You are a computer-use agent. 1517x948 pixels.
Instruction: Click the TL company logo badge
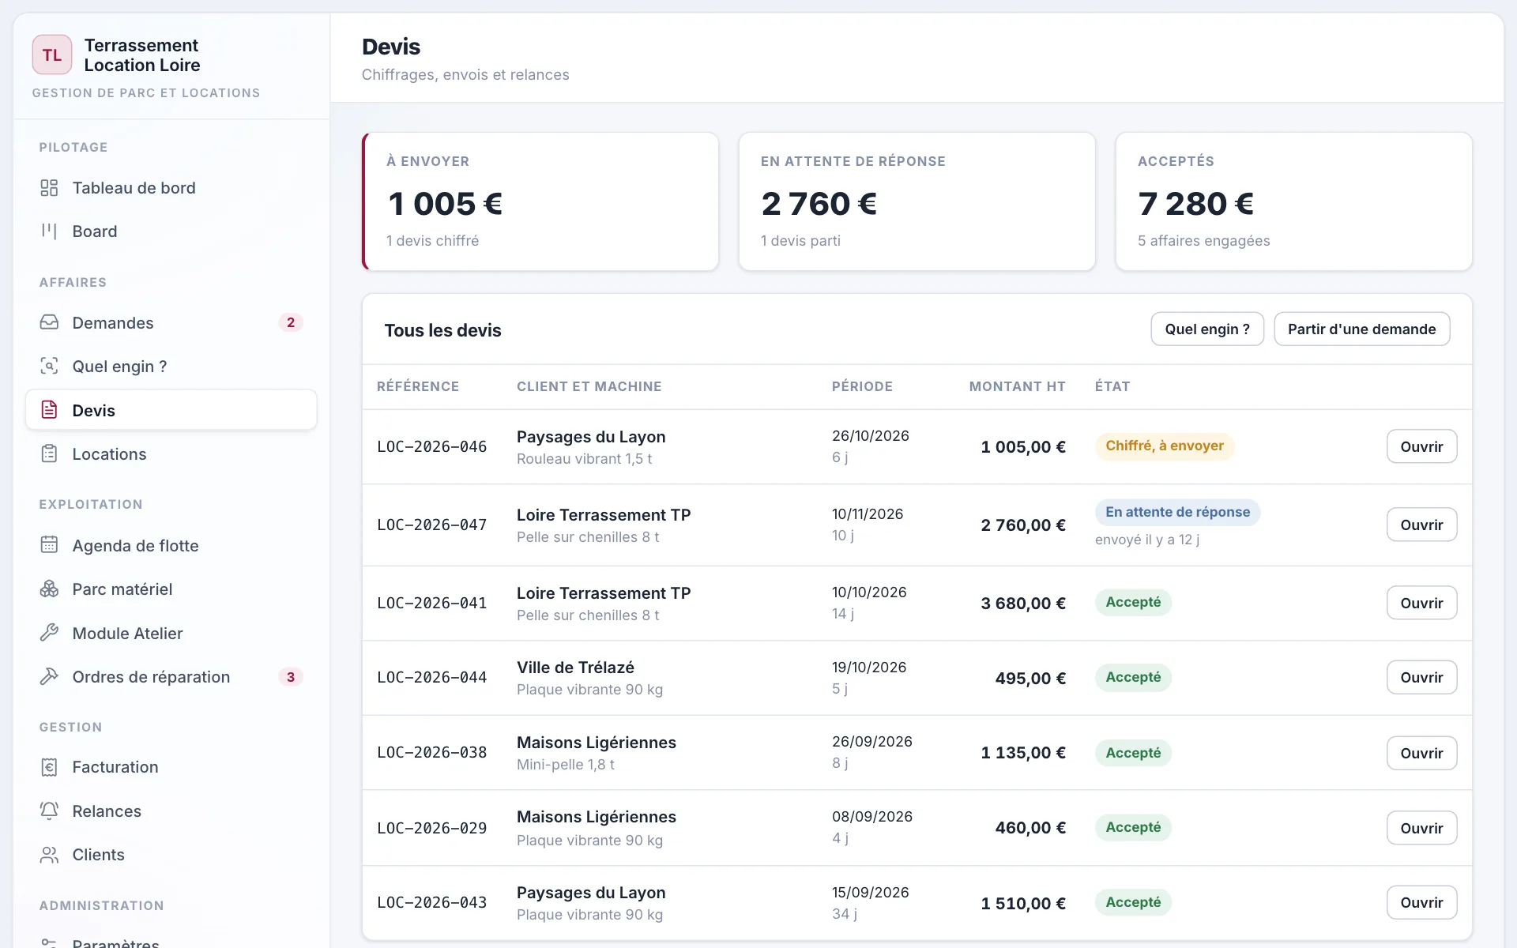pos(52,55)
